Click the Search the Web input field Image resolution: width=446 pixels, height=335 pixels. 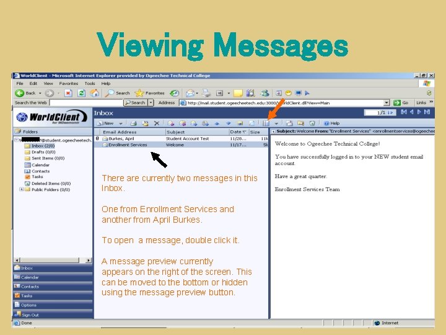tap(87, 102)
